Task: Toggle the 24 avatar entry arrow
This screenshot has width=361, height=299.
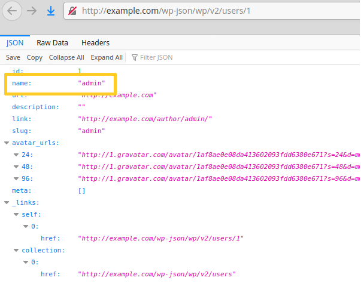Action: (16, 155)
